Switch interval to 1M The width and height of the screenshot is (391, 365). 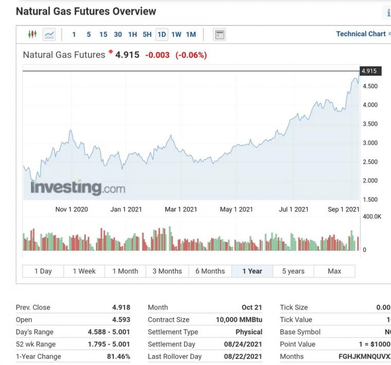coord(191,34)
